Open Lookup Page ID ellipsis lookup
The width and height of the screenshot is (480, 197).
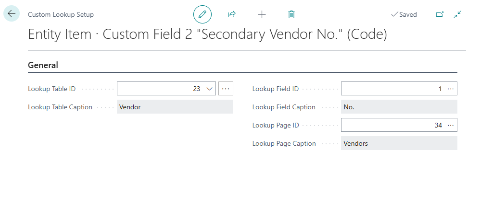click(451, 125)
